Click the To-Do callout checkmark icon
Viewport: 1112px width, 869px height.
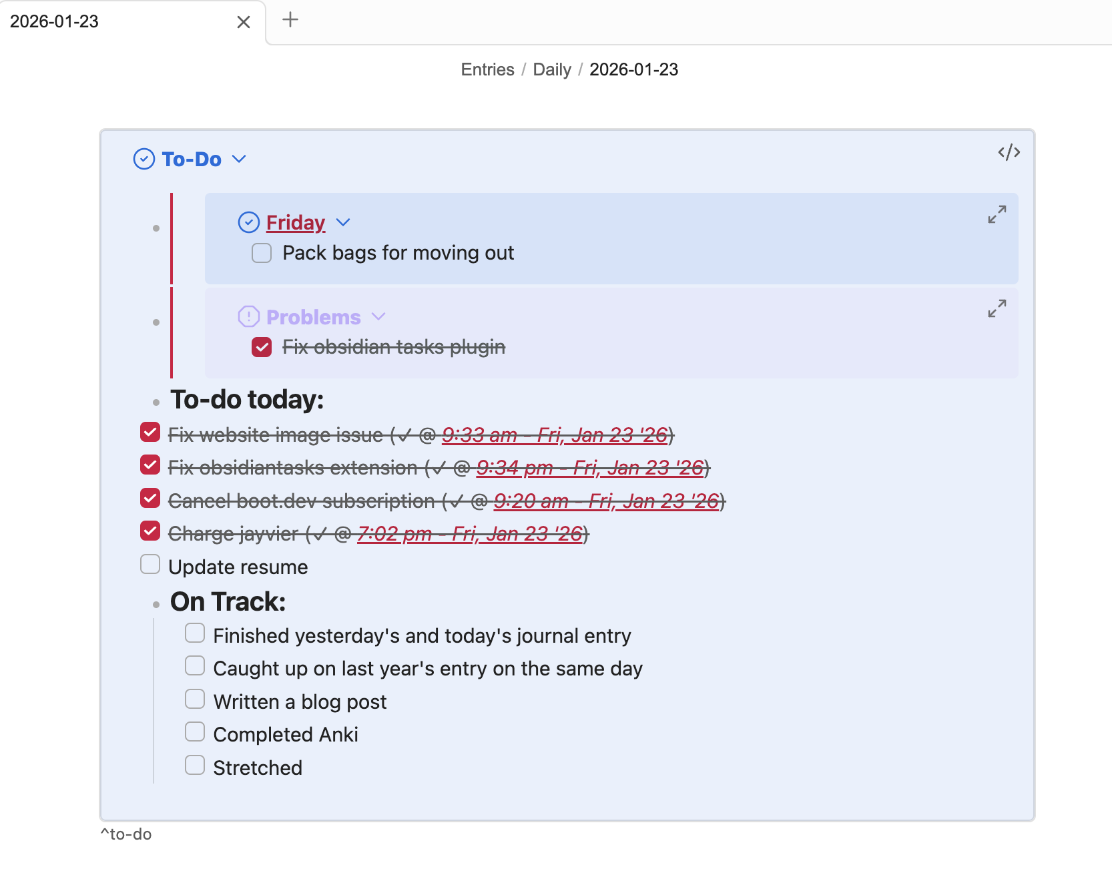[x=144, y=159]
